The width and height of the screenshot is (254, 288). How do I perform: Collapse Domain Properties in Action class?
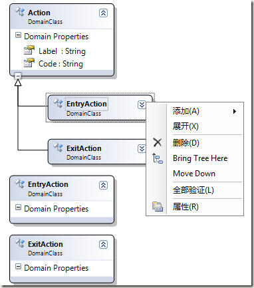coord(18,35)
